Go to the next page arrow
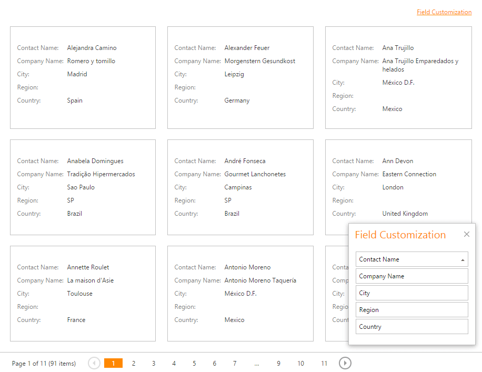Viewport: 482px width, 372px height. [345, 363]
